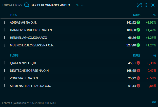Select ADIDAS AG NA O.N. stock
The height and width of the screenshot is (107, 158).
coord(23,22)
